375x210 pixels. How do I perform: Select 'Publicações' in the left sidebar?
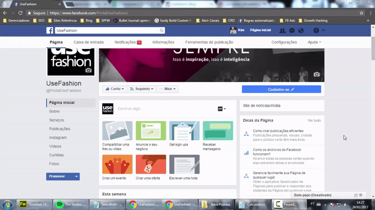click(59, 128)
